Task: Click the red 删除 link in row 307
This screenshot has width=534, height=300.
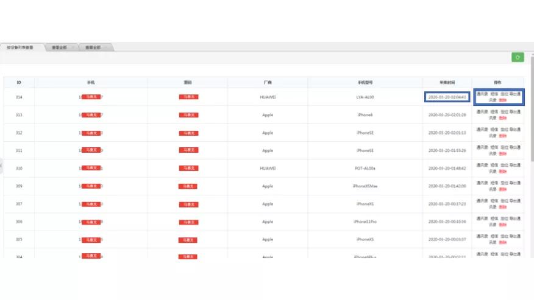Action: click(x=503, y=207)
